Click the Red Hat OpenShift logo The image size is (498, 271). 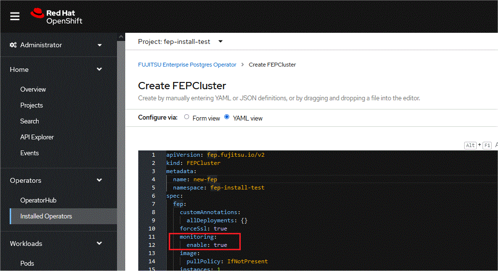tap(57, 16)
